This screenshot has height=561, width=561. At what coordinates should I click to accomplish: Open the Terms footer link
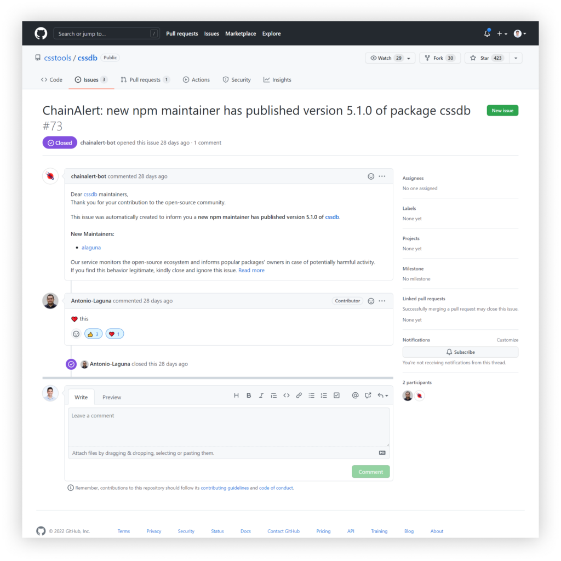point(124,531)
